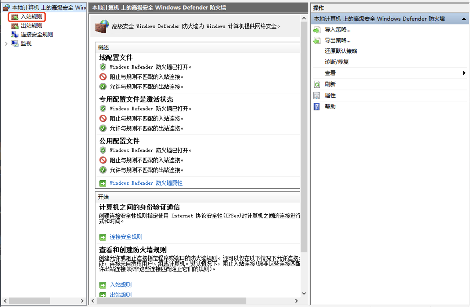The height and width of the screenshot is (307, 470).
Task: Open the blue 连接安全规则 link in 开始 section
Action: (126, 237)
